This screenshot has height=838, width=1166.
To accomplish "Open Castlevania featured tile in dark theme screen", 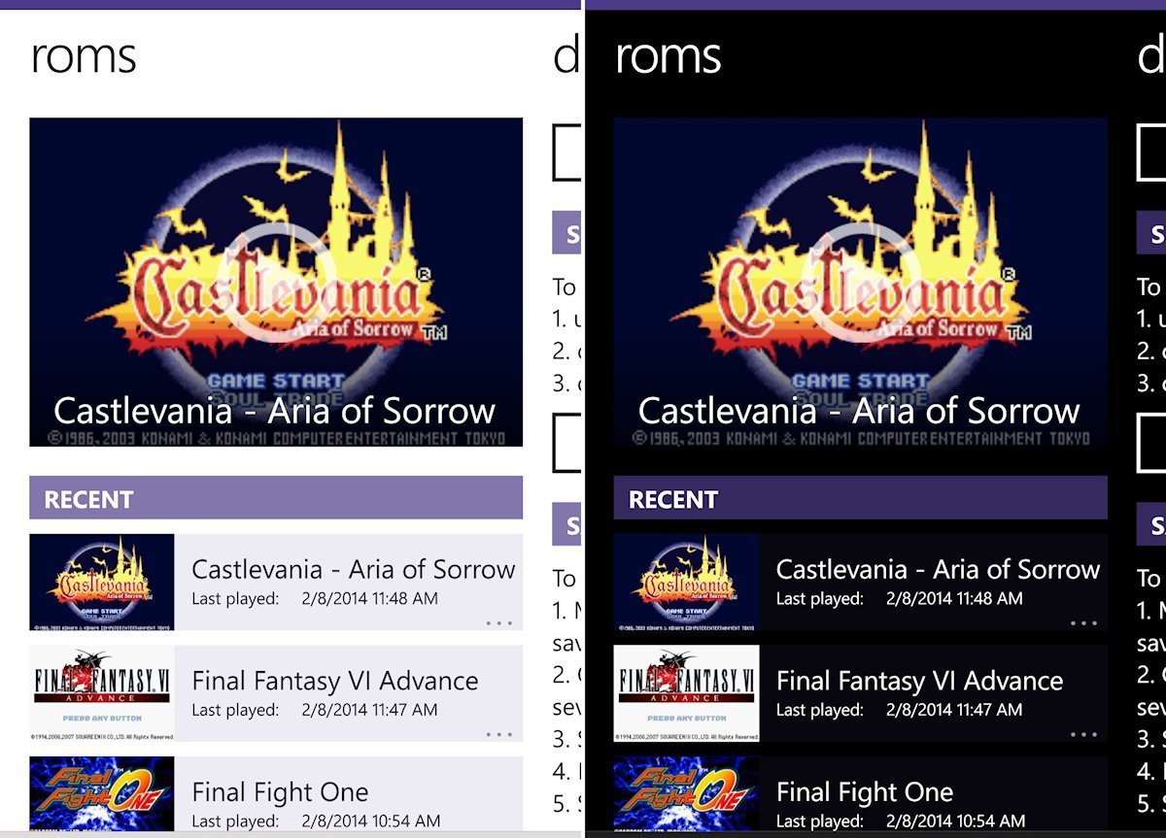I will point(860,283).
